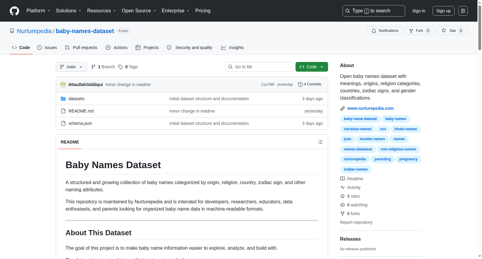The height and width of the screenshot is (259, 482).
Task: Click the christian-names topic tag
Action: pyautogui.click(x=358, y=129)
